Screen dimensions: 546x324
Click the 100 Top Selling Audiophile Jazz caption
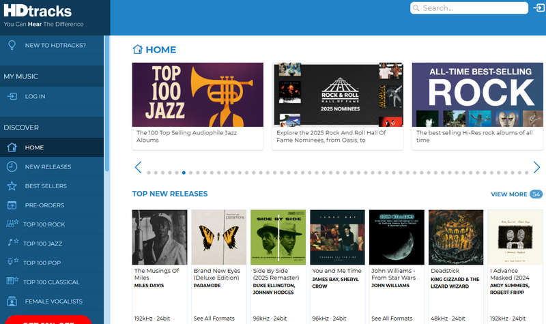[x=186, y=136]
